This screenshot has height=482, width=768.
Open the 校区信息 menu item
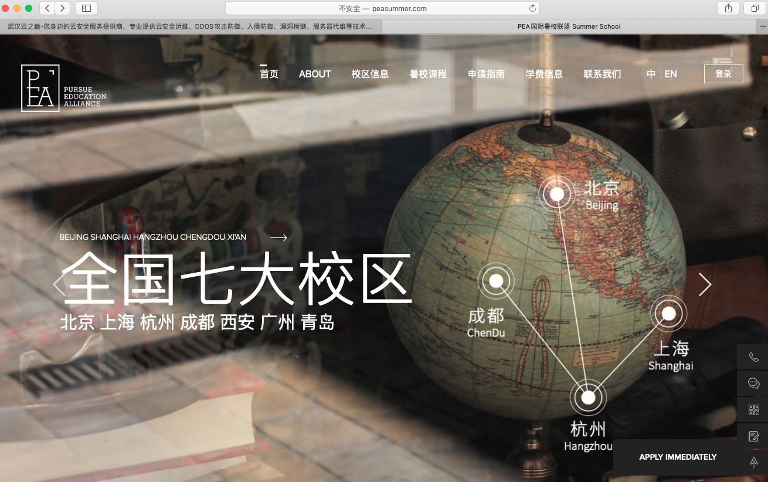coord(370,74)
